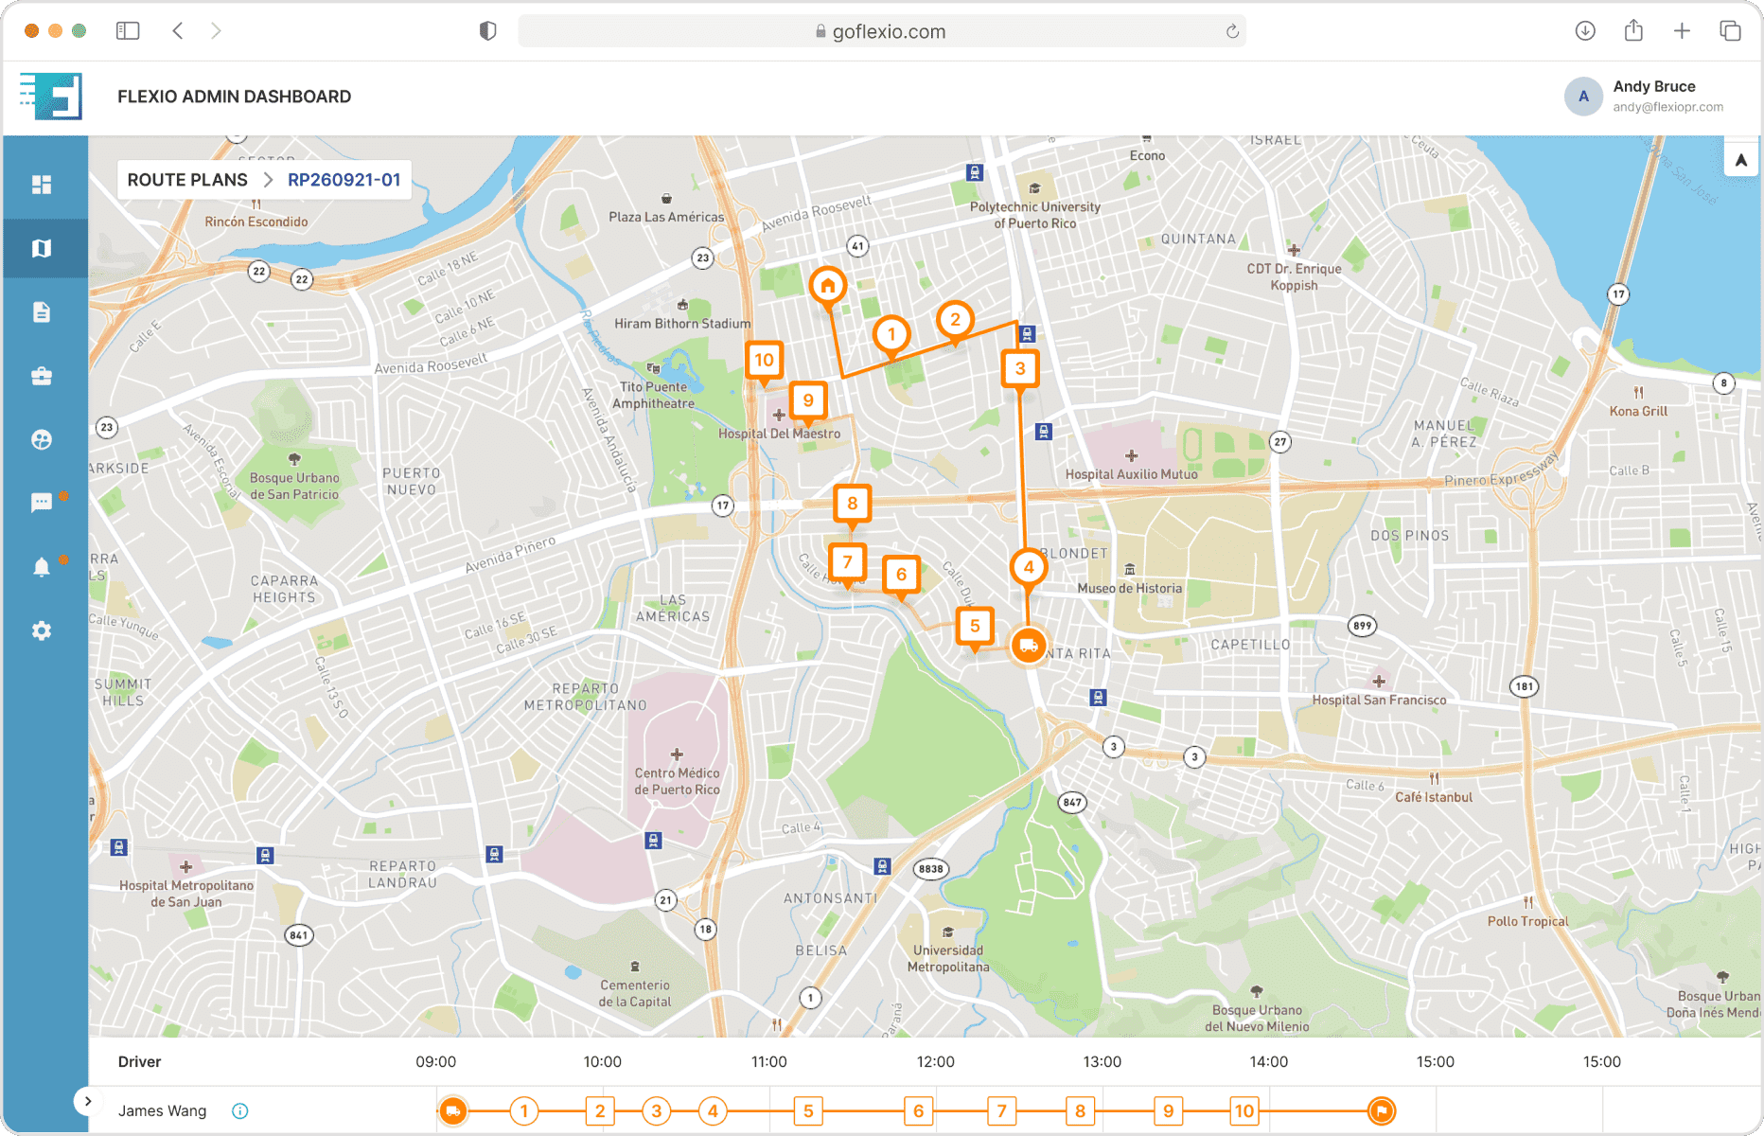Image resolution: width=1764 pixels, height=1136 pixels.
Task: Select the map view sidebar icon
Action: pyautogui.click(x=42, y=248)
